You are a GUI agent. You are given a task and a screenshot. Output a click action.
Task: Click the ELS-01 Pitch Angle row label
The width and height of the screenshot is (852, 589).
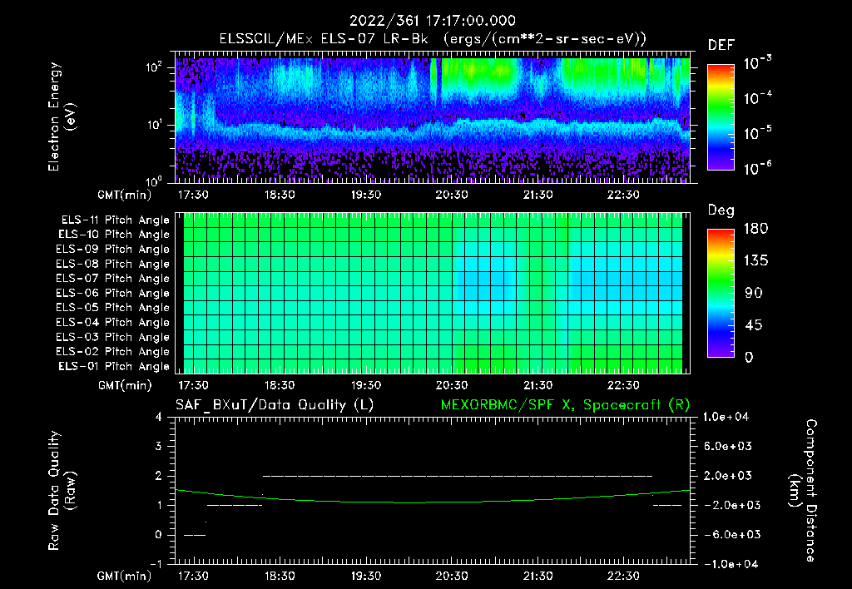pyautogui.click(x=114, y=366)
